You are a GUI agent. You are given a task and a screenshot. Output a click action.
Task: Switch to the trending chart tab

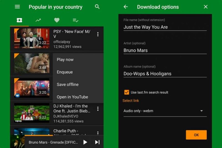[x=38, y=20]
